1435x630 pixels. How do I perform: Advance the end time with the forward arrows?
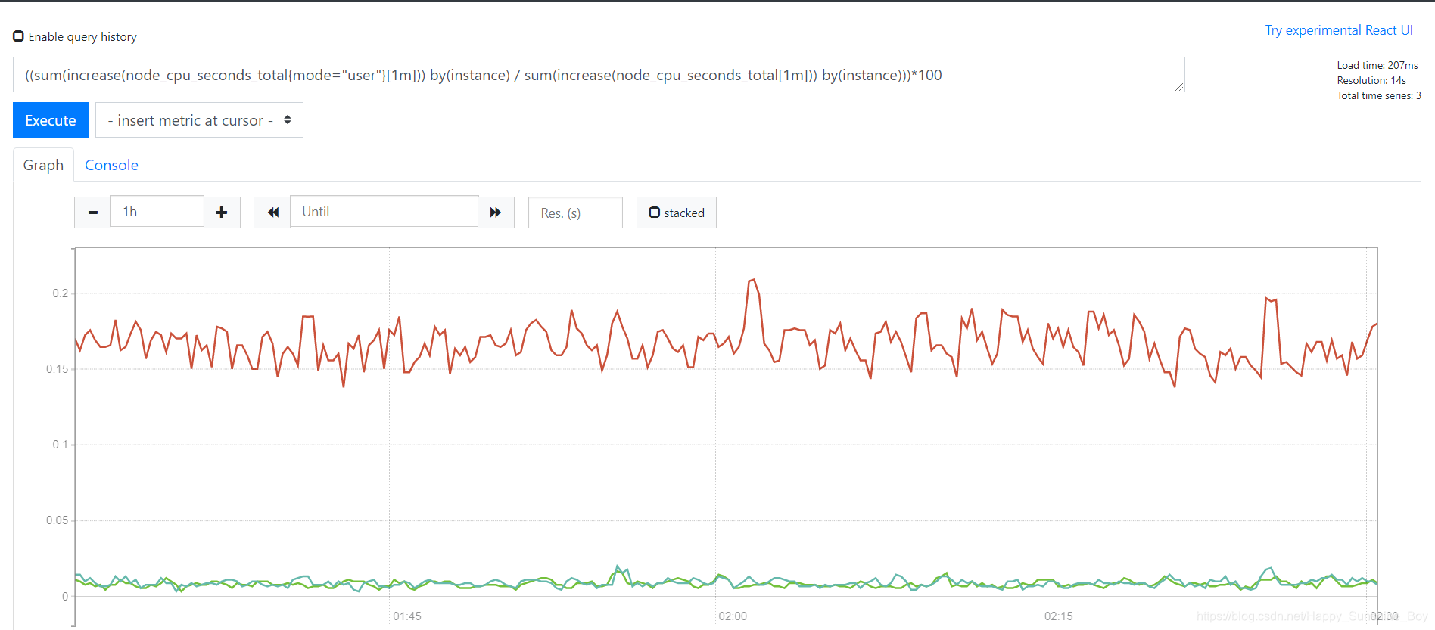pyautogui.click(x=496, y=213)
